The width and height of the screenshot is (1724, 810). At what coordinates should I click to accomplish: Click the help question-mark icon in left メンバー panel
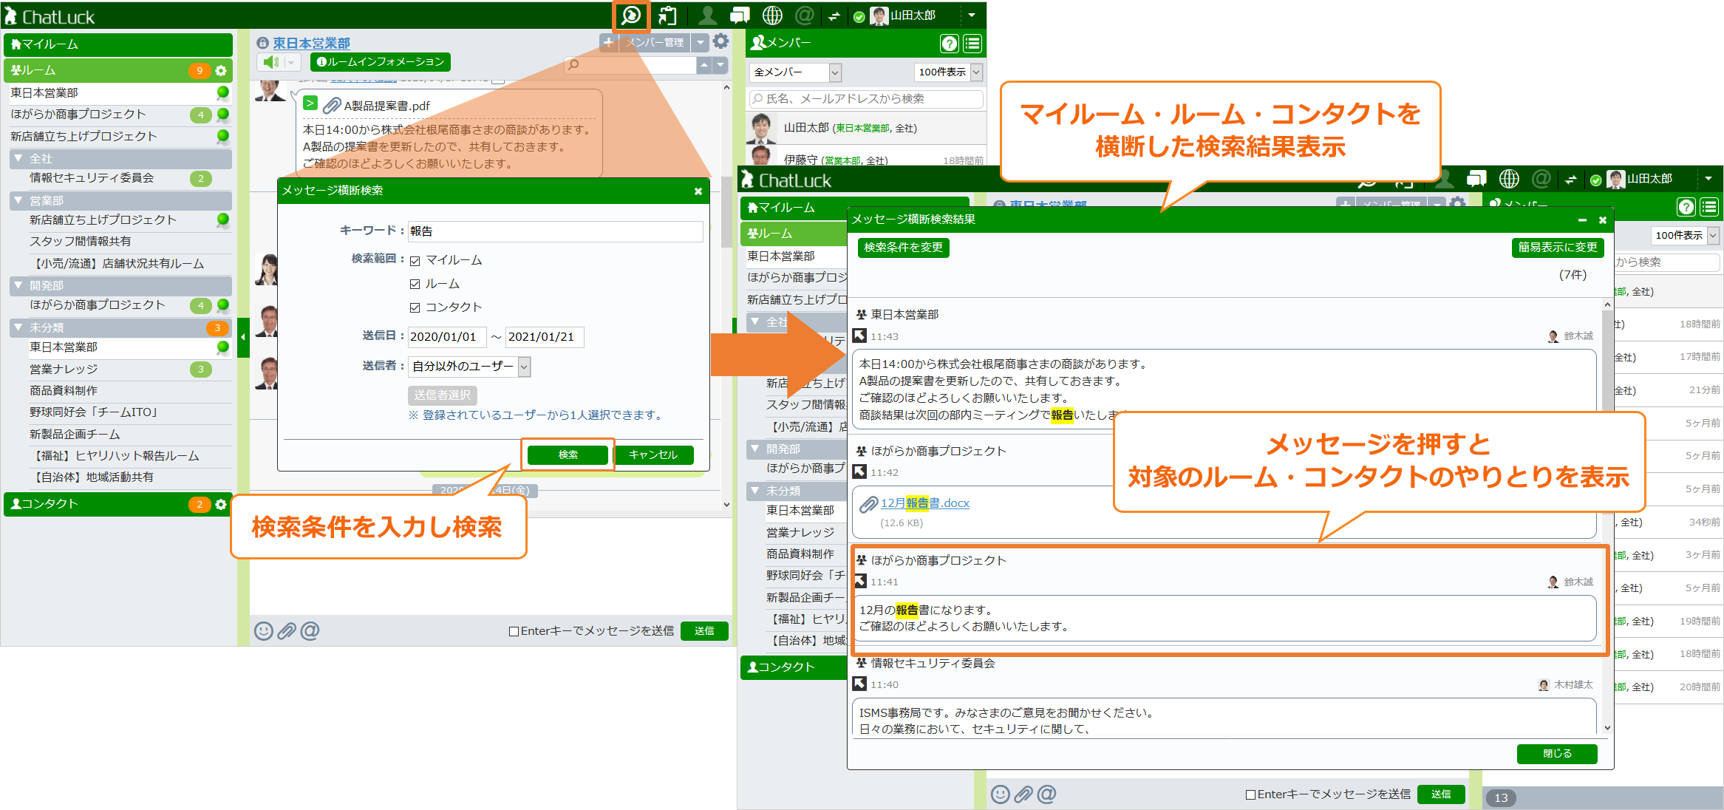(x=949, y=44)
